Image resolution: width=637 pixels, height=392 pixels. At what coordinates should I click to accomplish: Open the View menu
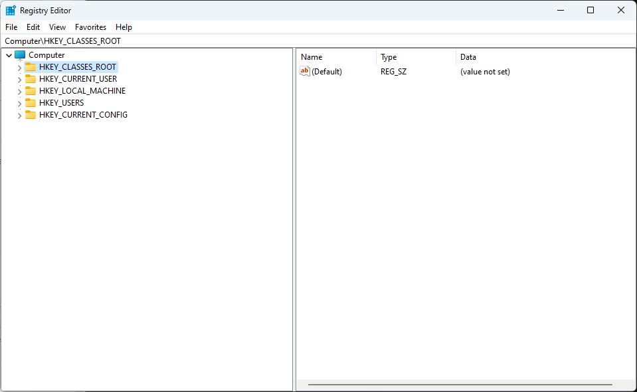(x=58, y=27)
